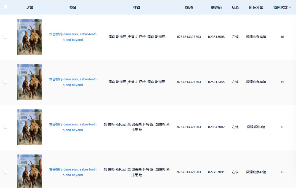This screenshot has width=296, height=188.
Task: Open the book cover thumbnail in the 微澜北京18馆 row
Action: point(30,37)
